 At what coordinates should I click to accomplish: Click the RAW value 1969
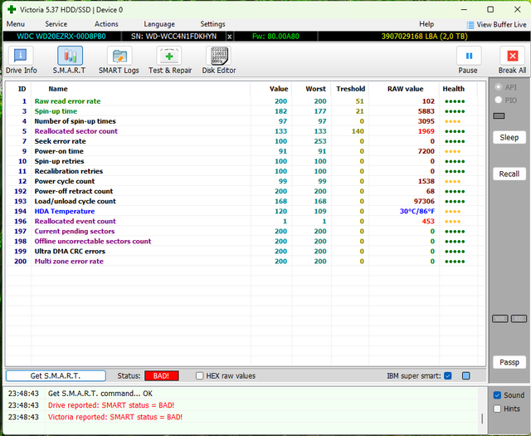[x=426, y=131]
